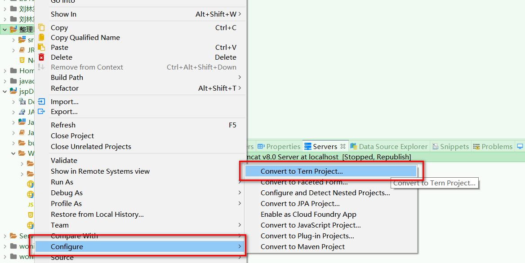
Task: Expand the javac project node
Action: pos(4,81)
